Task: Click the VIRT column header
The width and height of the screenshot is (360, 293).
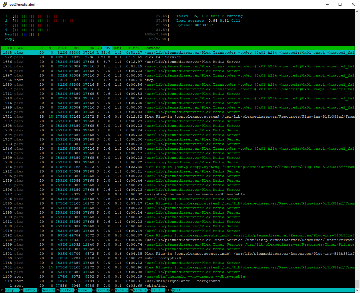Action: [x=62, y=48]
